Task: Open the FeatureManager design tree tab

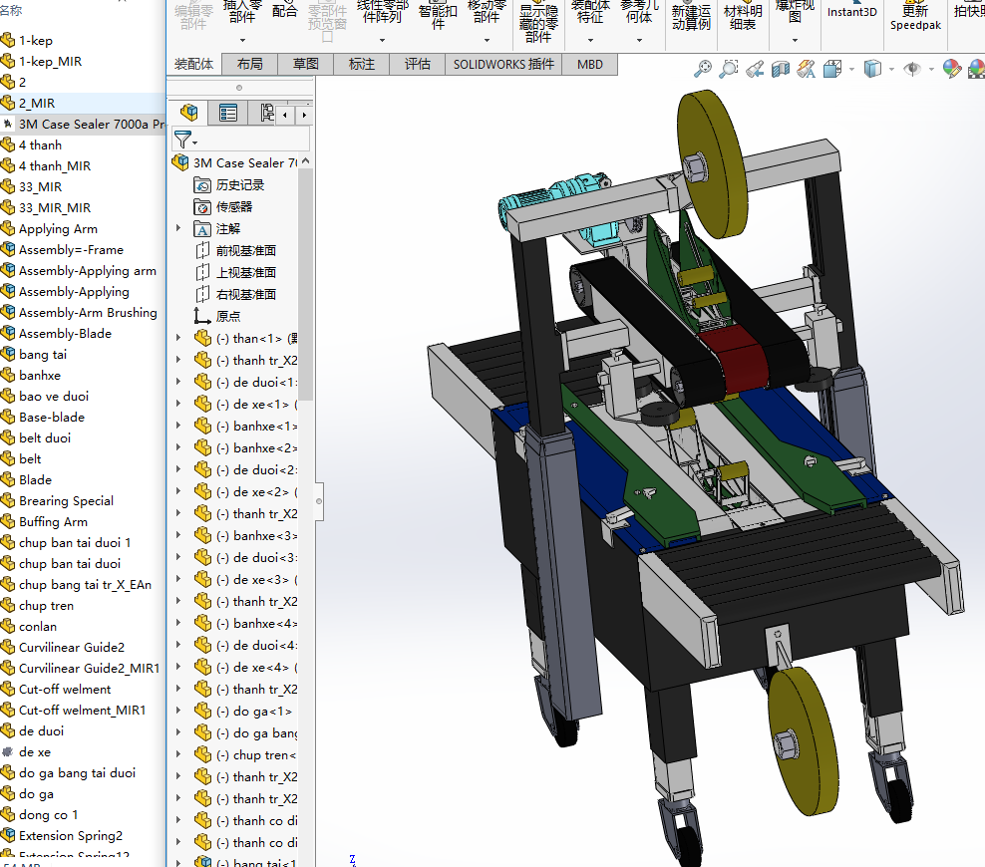Action: [189, 113]
